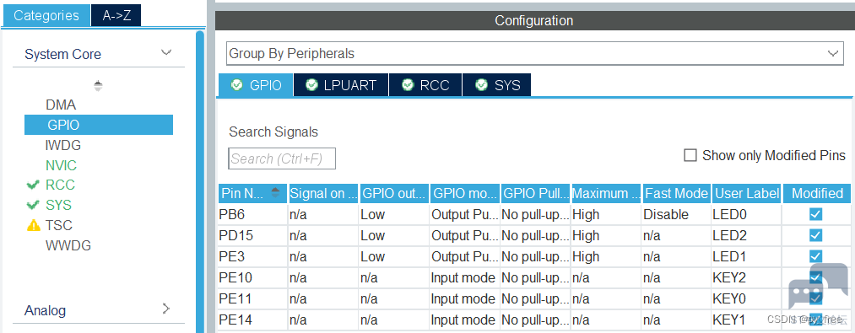Open the LPUART configuration tab

click(x=341, y=85)
